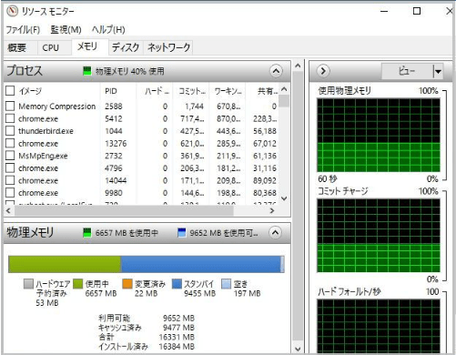This screenshot has width=456, height=355.
Task: Click the ビュー button
Action: tap(407, 72)
